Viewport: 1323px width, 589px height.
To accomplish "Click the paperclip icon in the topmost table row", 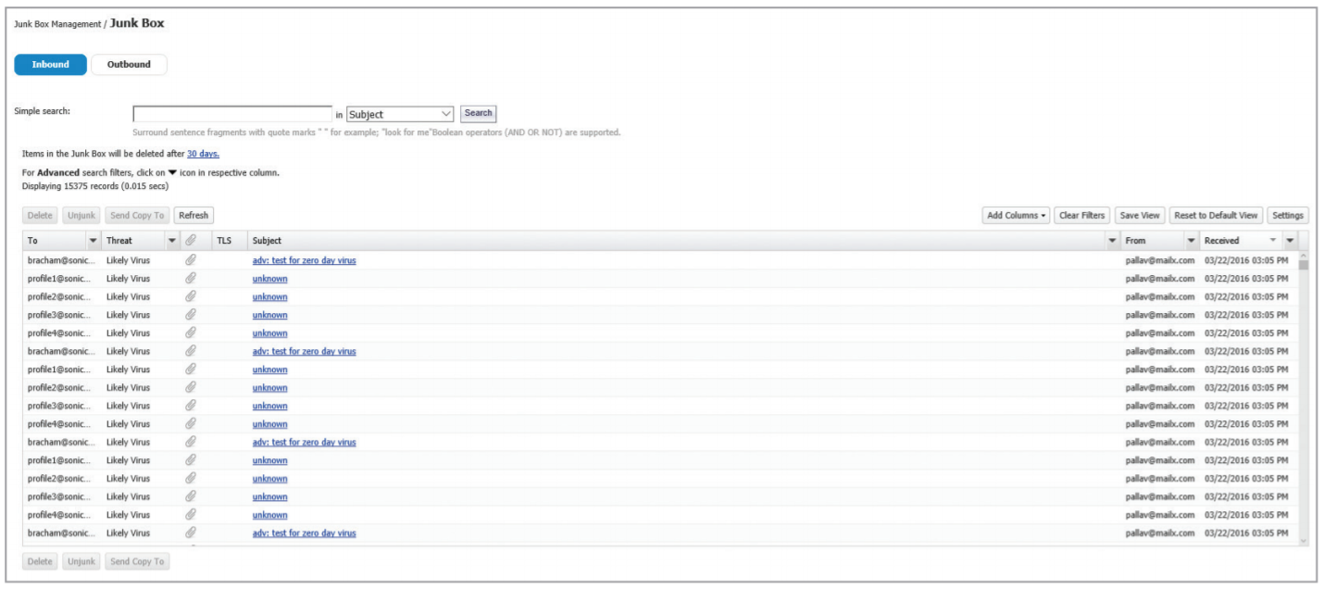I will point(191,260).
